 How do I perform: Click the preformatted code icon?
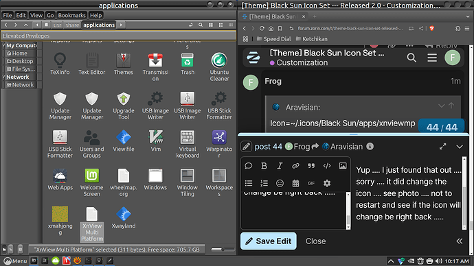pyautogui.click(x=327, y=166)
